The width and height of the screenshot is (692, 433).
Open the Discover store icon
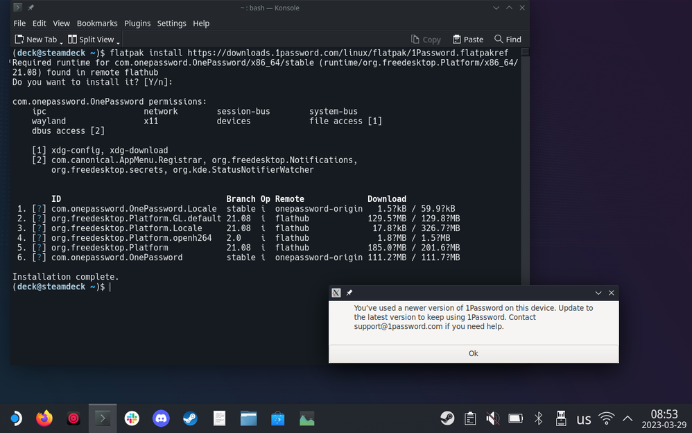(278, 418)
